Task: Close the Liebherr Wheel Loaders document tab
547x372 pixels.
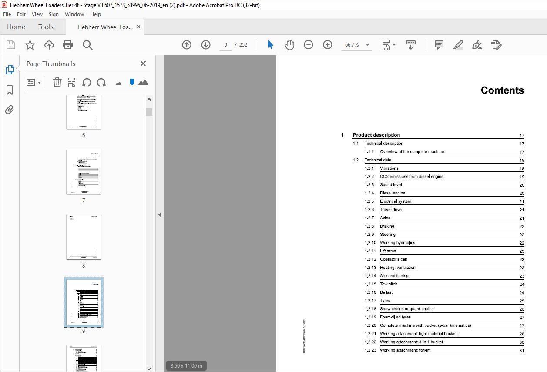Action: coord(138,27)
